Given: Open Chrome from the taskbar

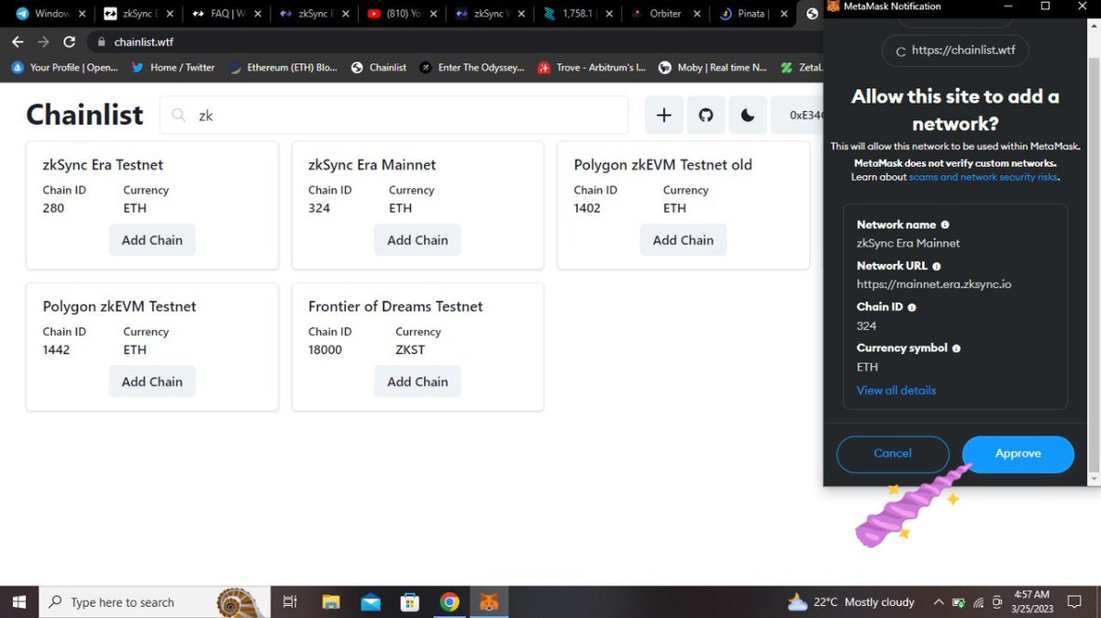Looking at the screenshot, I should click(x=450, y=601).
